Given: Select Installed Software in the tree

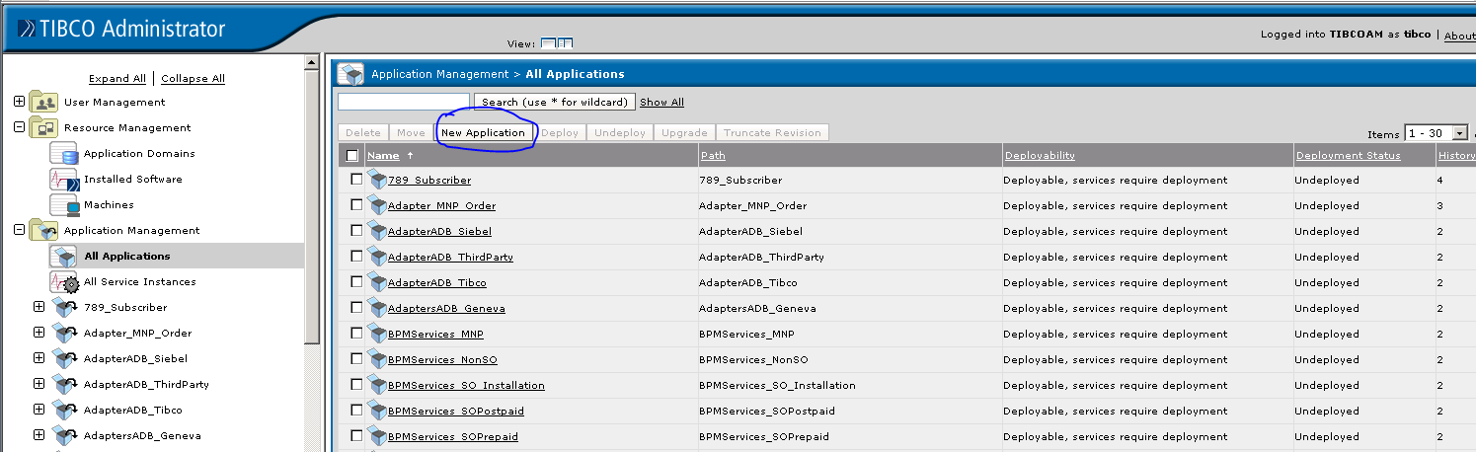Looking at the screenshot, I should click(132, 180).
